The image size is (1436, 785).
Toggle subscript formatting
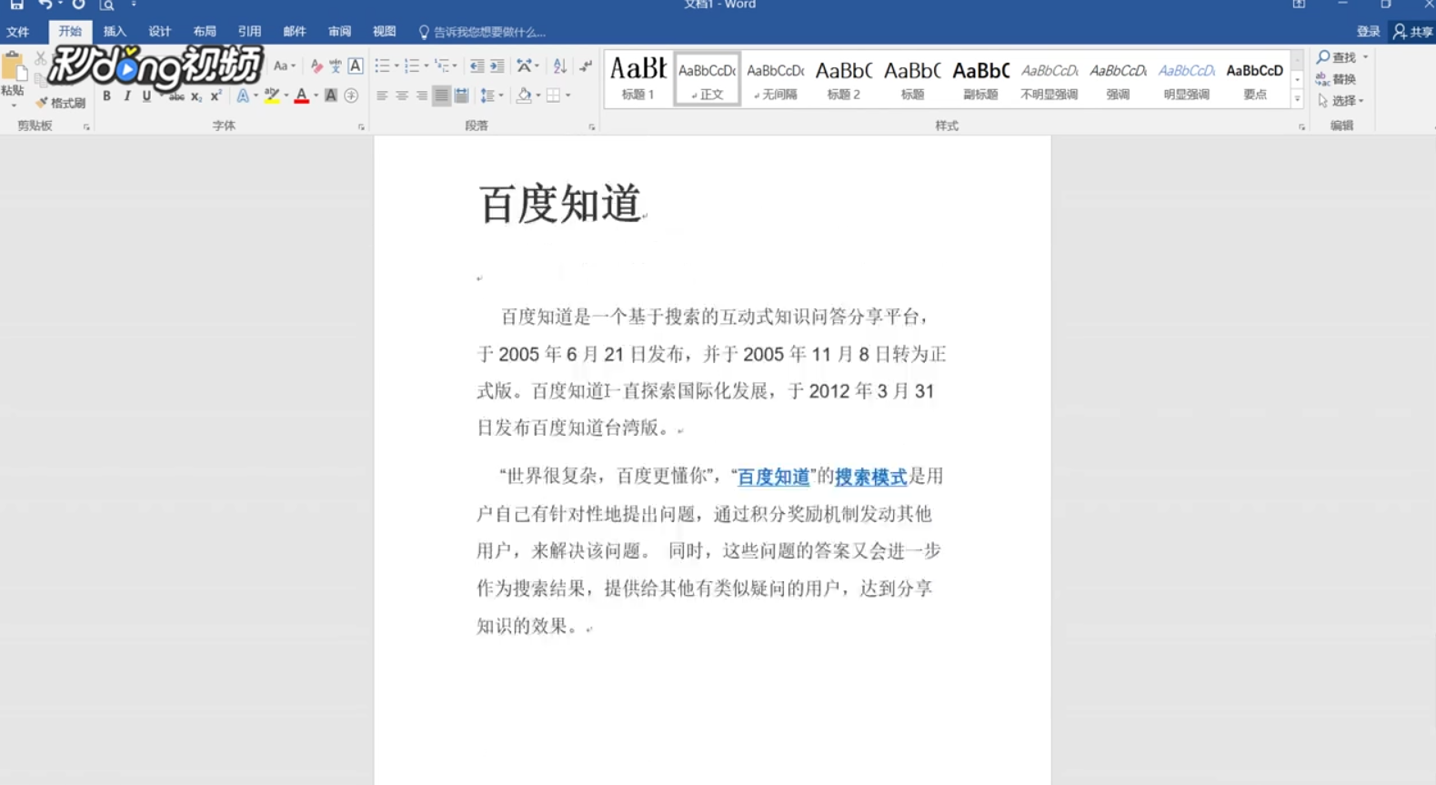coord(196,96)
